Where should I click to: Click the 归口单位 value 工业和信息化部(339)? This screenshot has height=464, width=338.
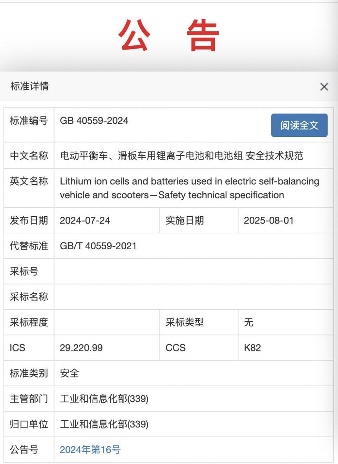point(104,424)
